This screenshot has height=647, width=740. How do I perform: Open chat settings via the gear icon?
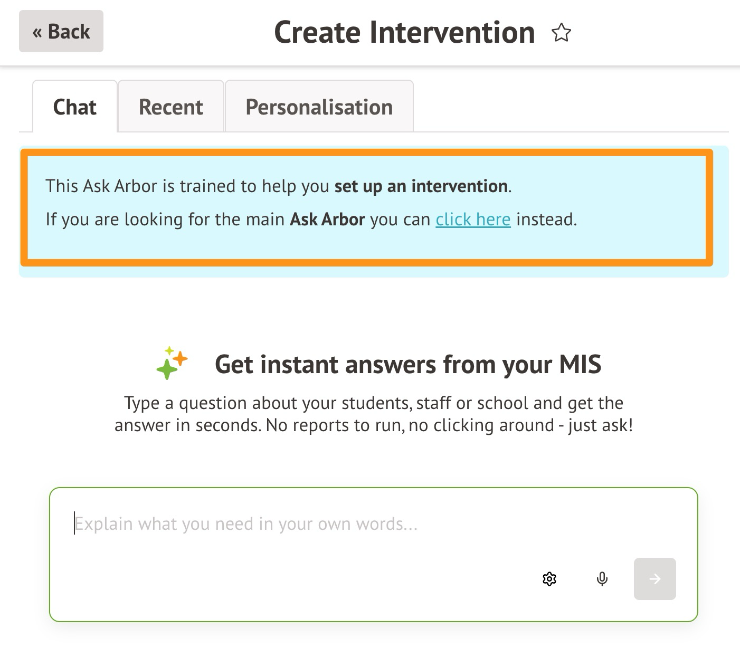549,579
